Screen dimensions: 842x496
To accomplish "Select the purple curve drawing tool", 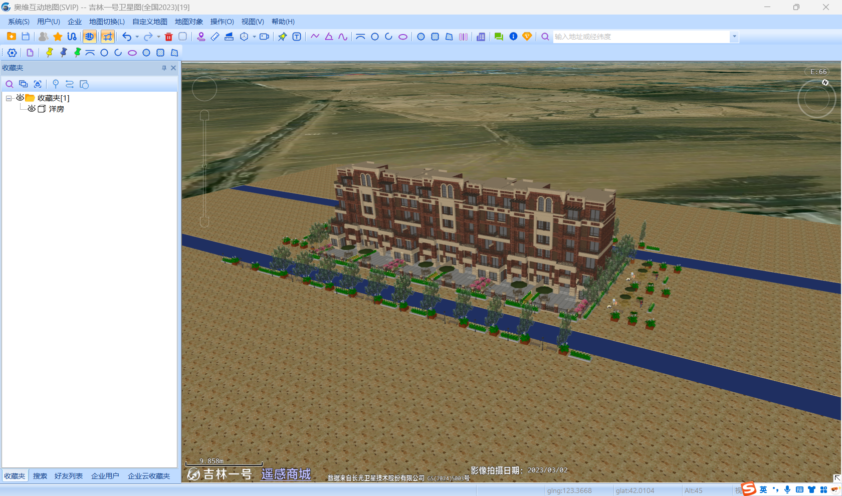I will [343, 37].
